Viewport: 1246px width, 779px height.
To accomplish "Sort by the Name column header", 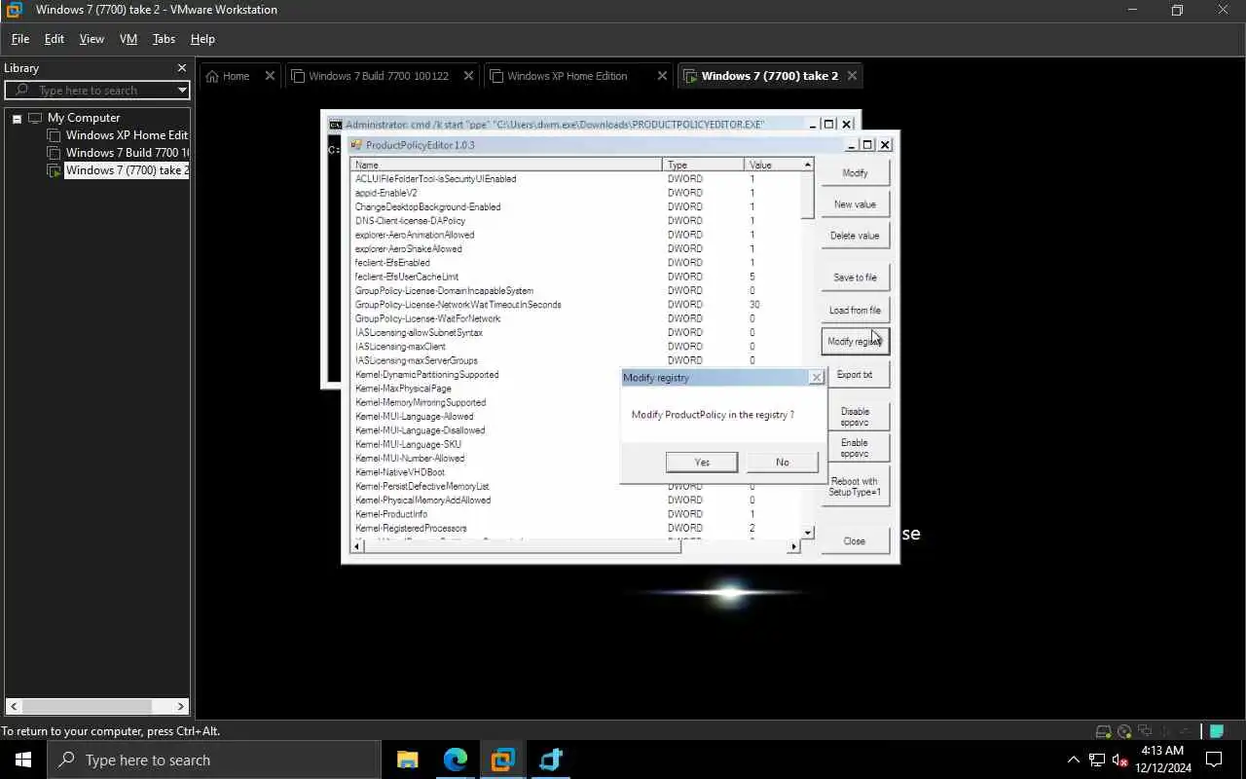I will click(x=506, y=166).
